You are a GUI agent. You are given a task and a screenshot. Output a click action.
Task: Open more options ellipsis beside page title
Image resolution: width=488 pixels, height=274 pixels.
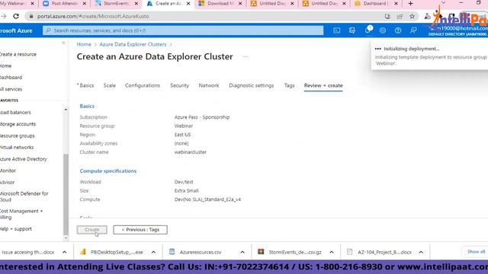click(246, 56)
